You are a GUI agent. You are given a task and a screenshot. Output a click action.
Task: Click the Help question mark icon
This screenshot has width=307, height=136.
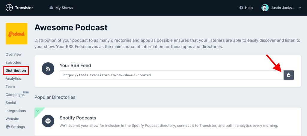[x=241, y=8]
